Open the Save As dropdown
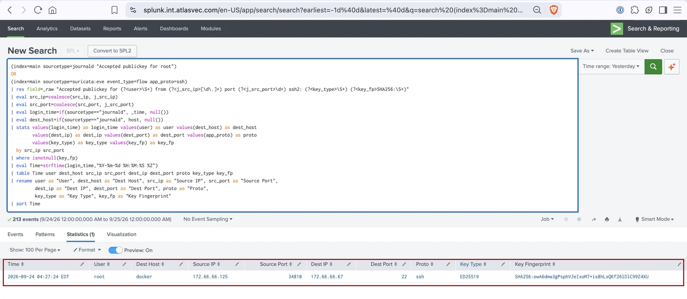 pos(582,51)
